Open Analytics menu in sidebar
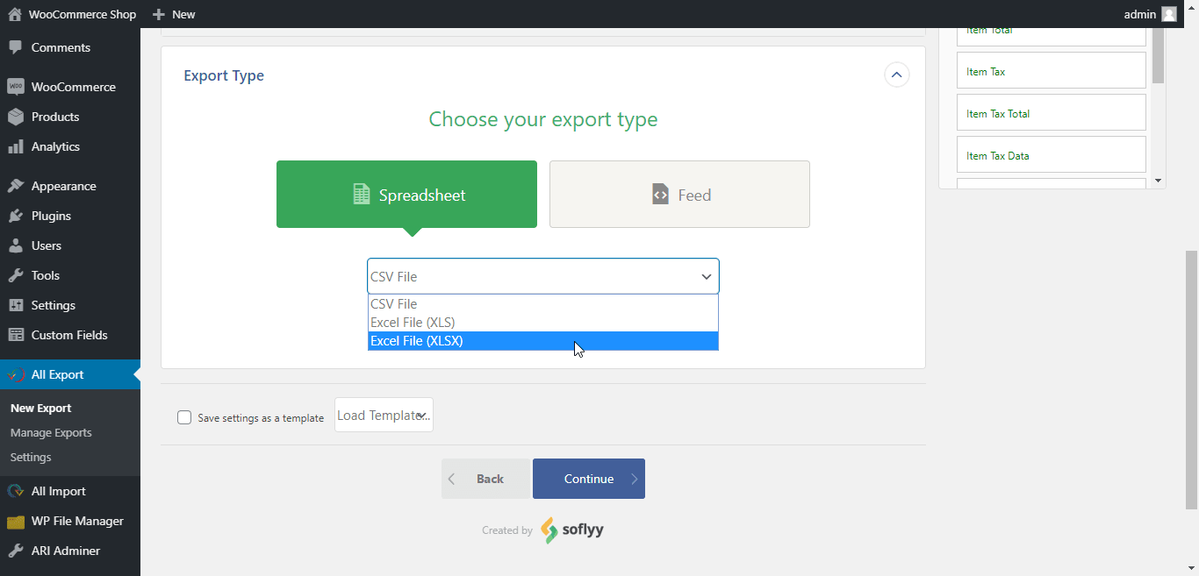 (70, 146)
